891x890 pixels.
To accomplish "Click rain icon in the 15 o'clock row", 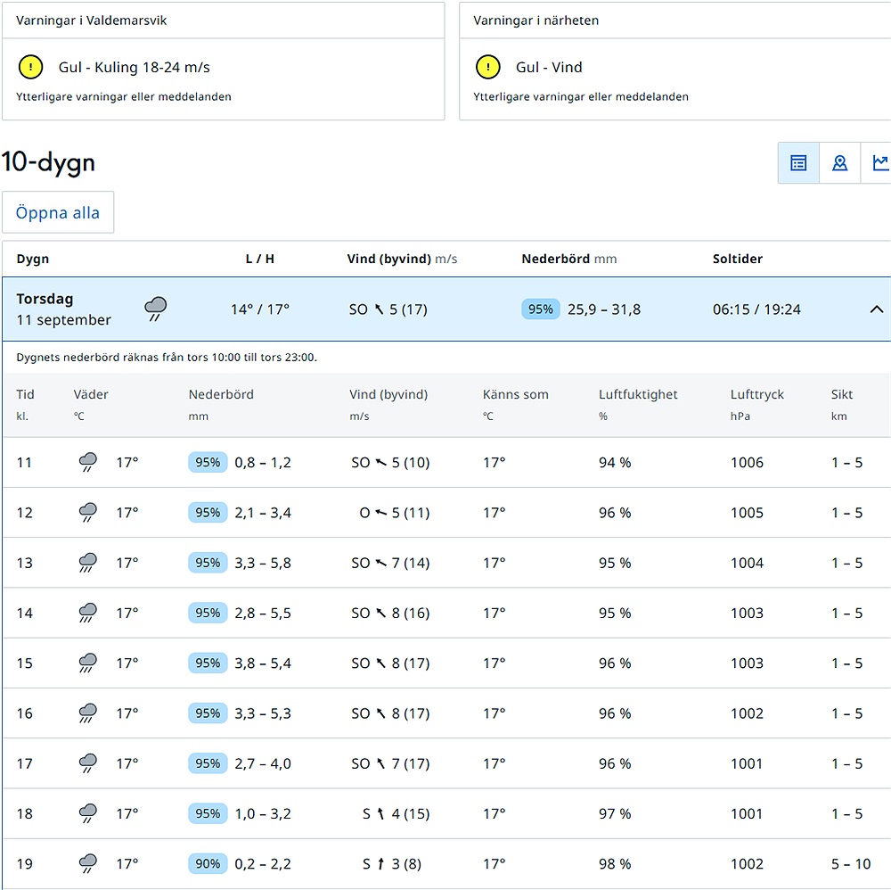I will tap(87, 663).
